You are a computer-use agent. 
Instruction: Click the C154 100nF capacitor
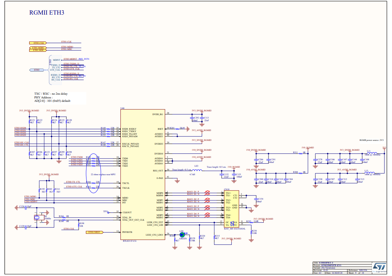[256, 200]
